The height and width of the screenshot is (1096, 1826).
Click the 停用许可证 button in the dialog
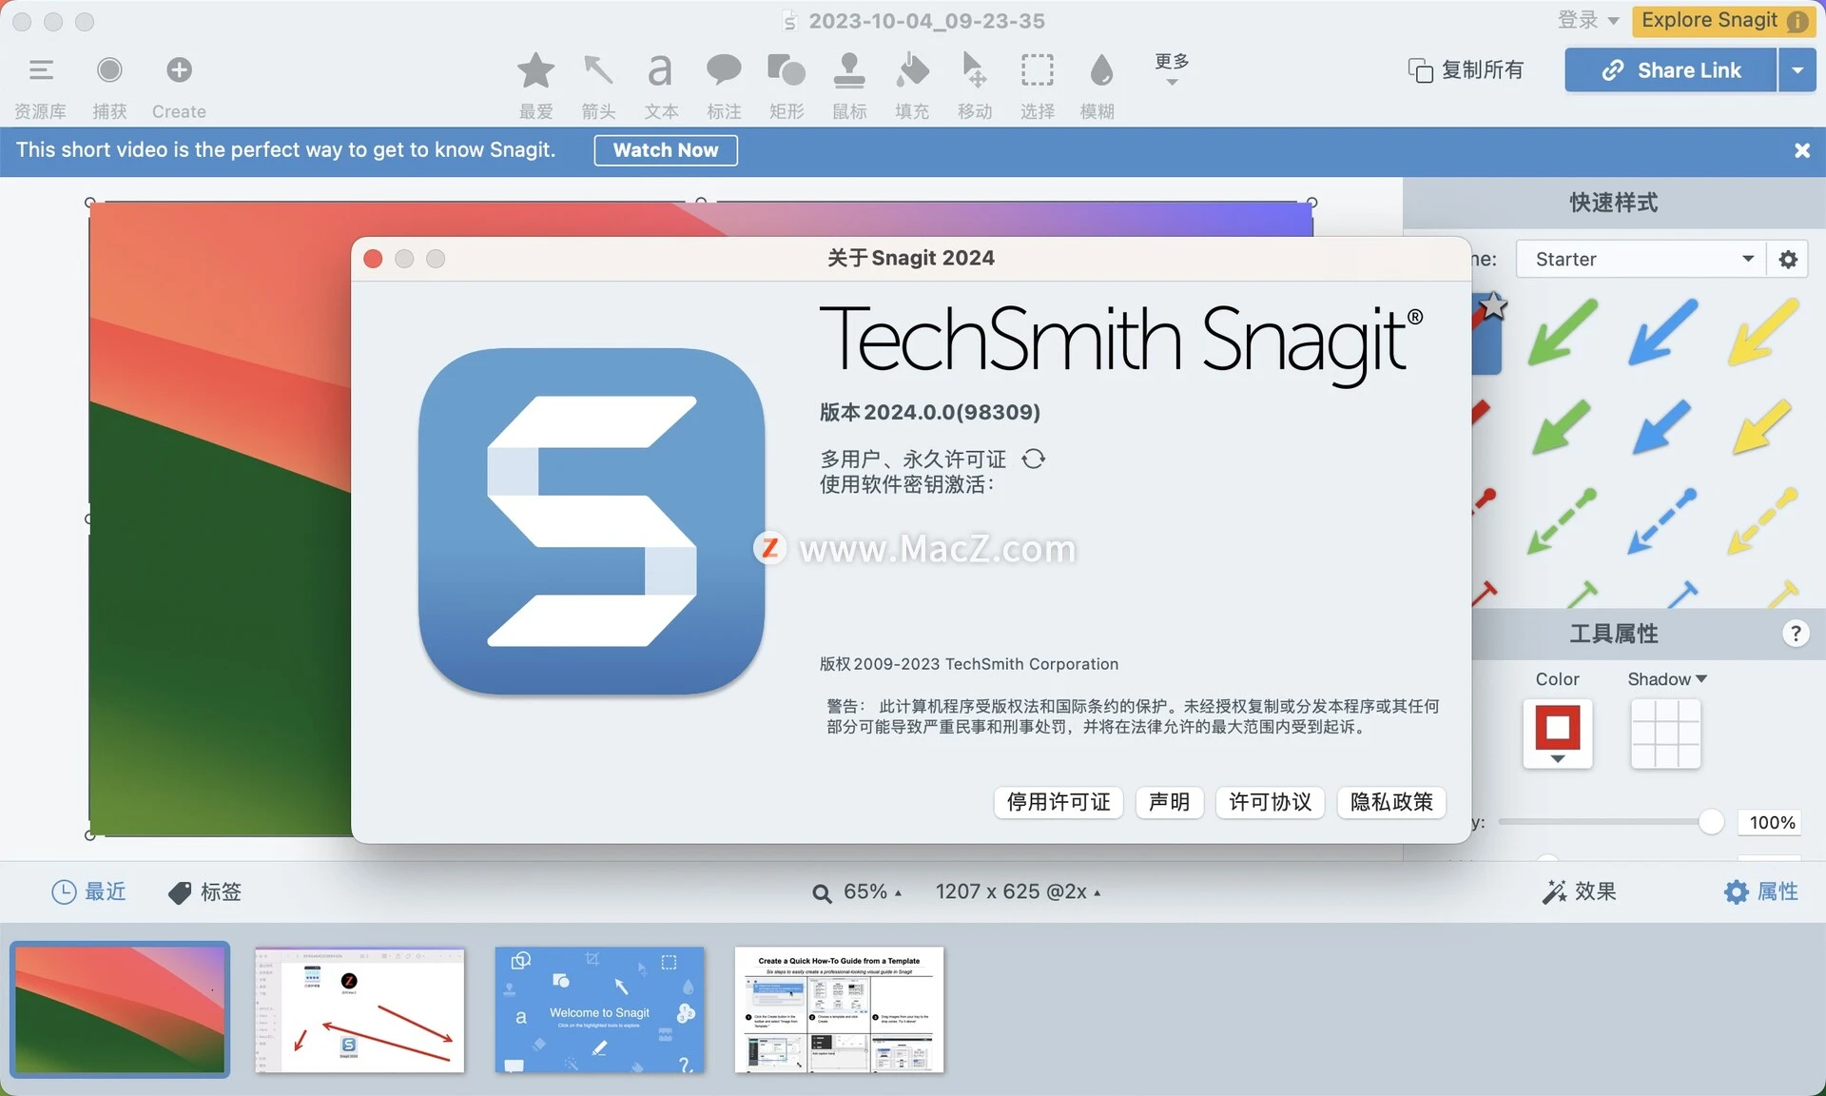click(1058, 802)
